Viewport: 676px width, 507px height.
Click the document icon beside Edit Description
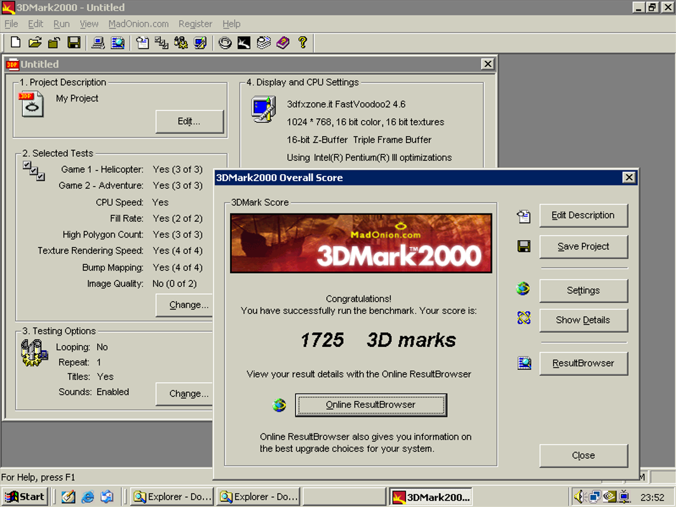coord(524,215)
